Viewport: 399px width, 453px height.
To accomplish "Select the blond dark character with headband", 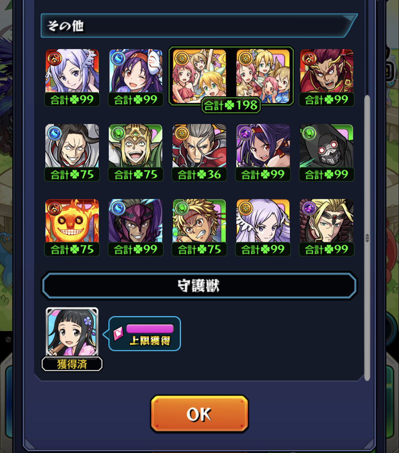I will (x=326, y=228).
